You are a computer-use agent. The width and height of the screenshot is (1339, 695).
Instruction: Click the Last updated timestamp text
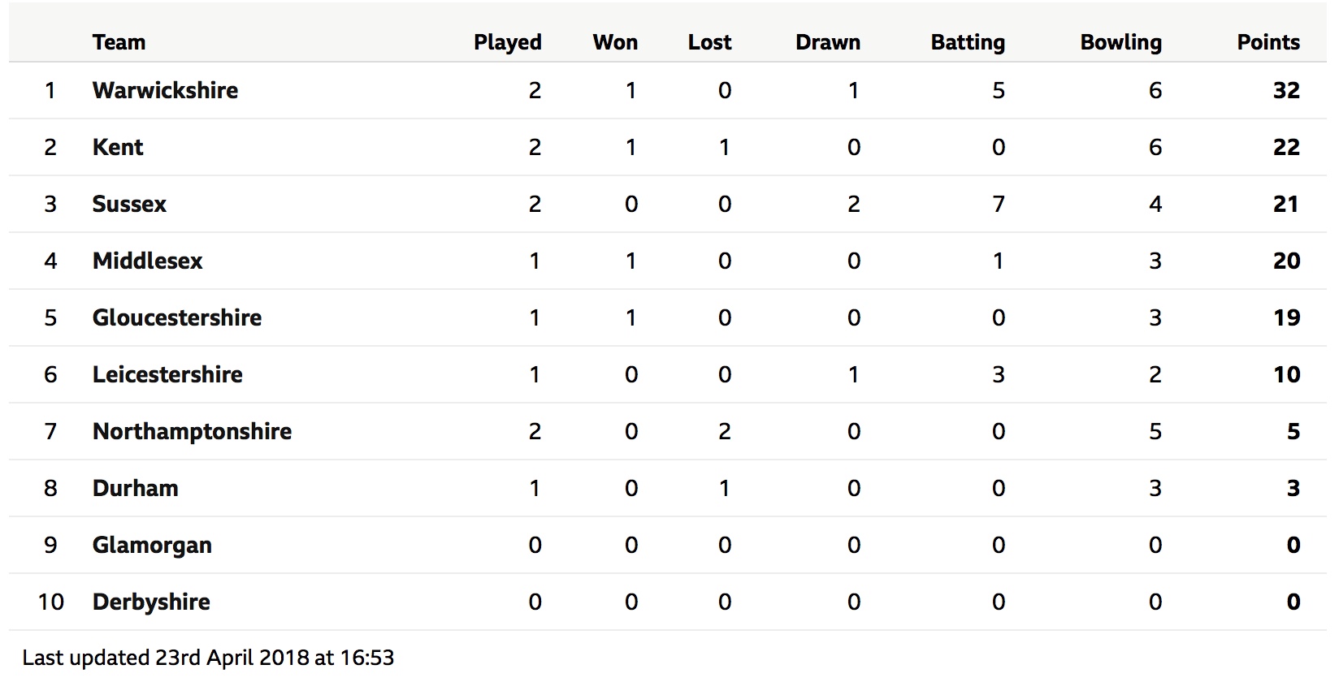[x=208, y=658]
